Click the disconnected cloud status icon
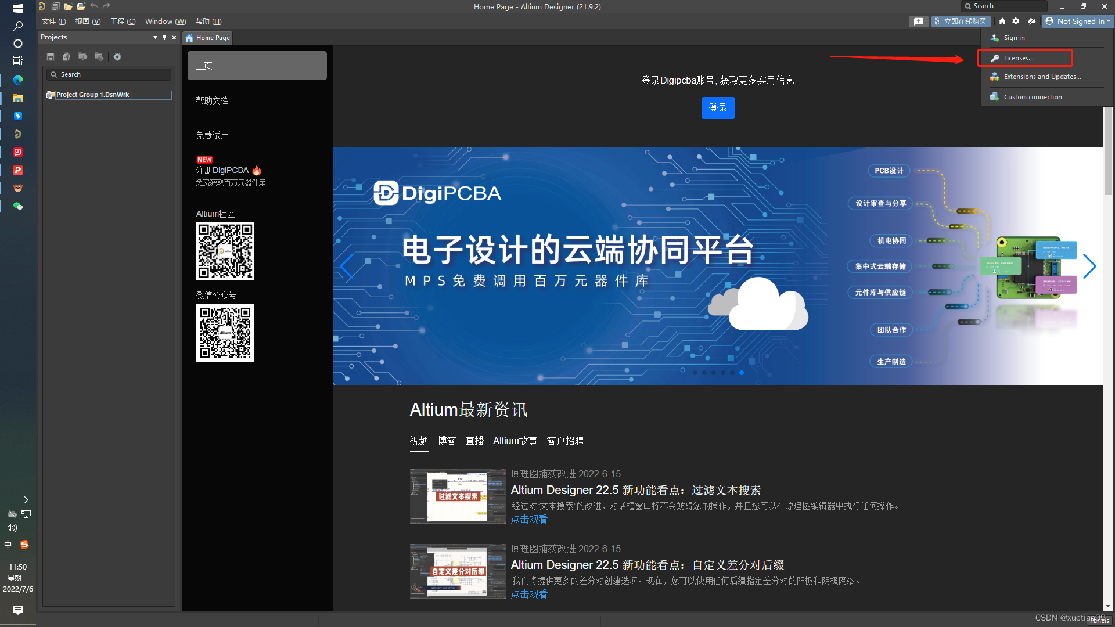The image size is (1115, 627). 1032,21
